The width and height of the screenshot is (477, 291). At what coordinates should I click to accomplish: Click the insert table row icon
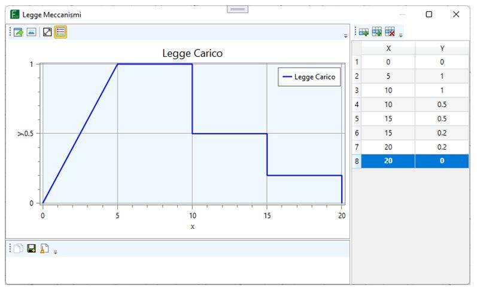point(376,32)
